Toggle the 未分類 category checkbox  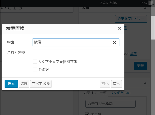pos(87,114)
